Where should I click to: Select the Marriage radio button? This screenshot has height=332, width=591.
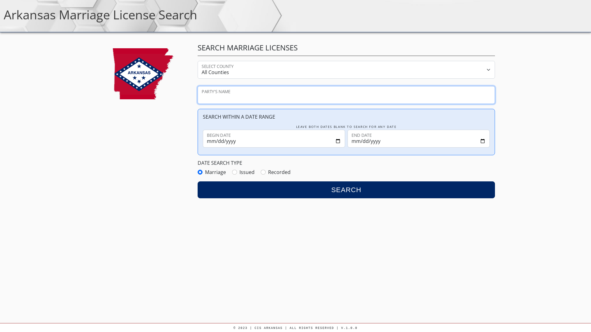pyautogui.click(x=200, y=172)
